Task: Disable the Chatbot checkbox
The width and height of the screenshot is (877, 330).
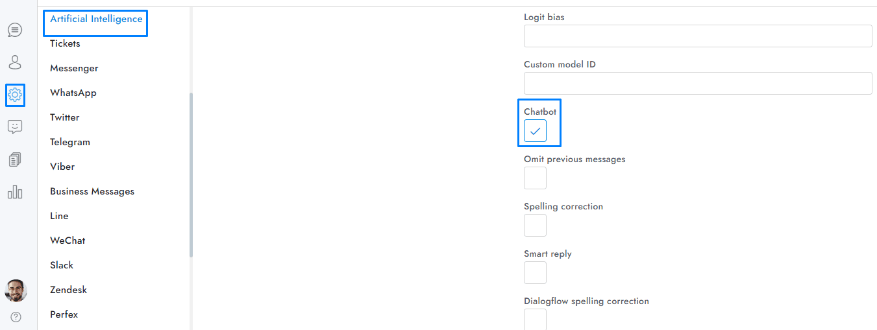Action: point(535,131)
